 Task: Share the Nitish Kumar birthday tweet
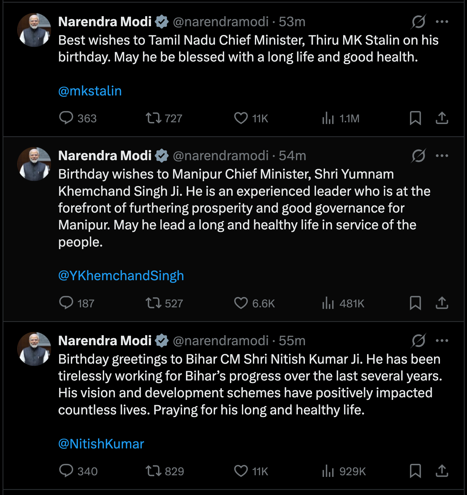coord(442,471)
